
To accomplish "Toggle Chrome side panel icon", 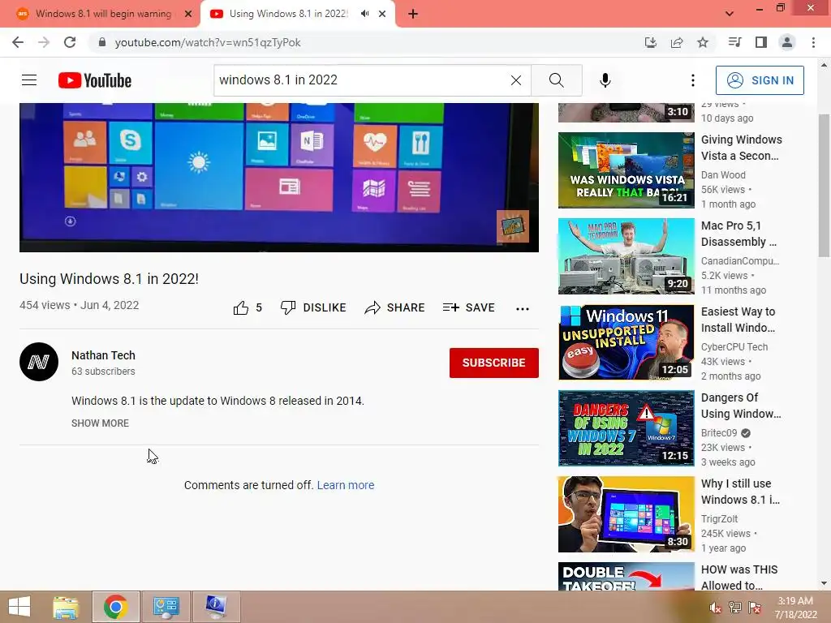I will [761, 42].
